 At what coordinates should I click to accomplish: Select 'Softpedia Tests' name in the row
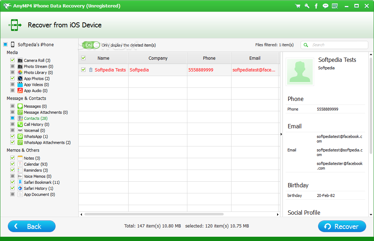pos(110,70)
